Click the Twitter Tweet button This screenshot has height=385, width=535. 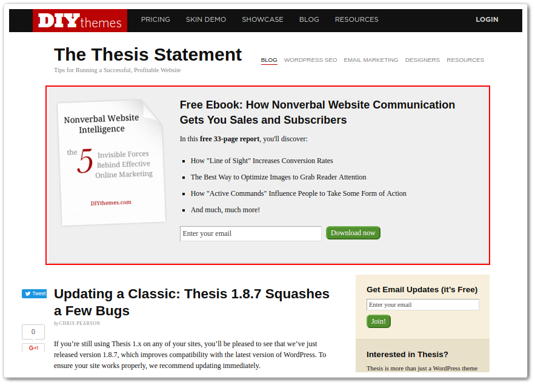pos(35,293)
